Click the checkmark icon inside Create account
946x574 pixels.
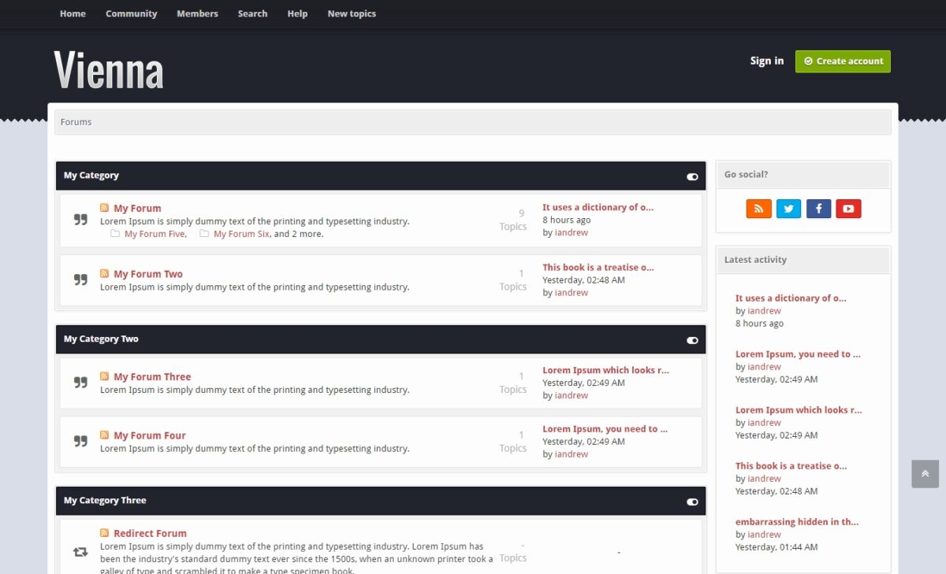807,61
